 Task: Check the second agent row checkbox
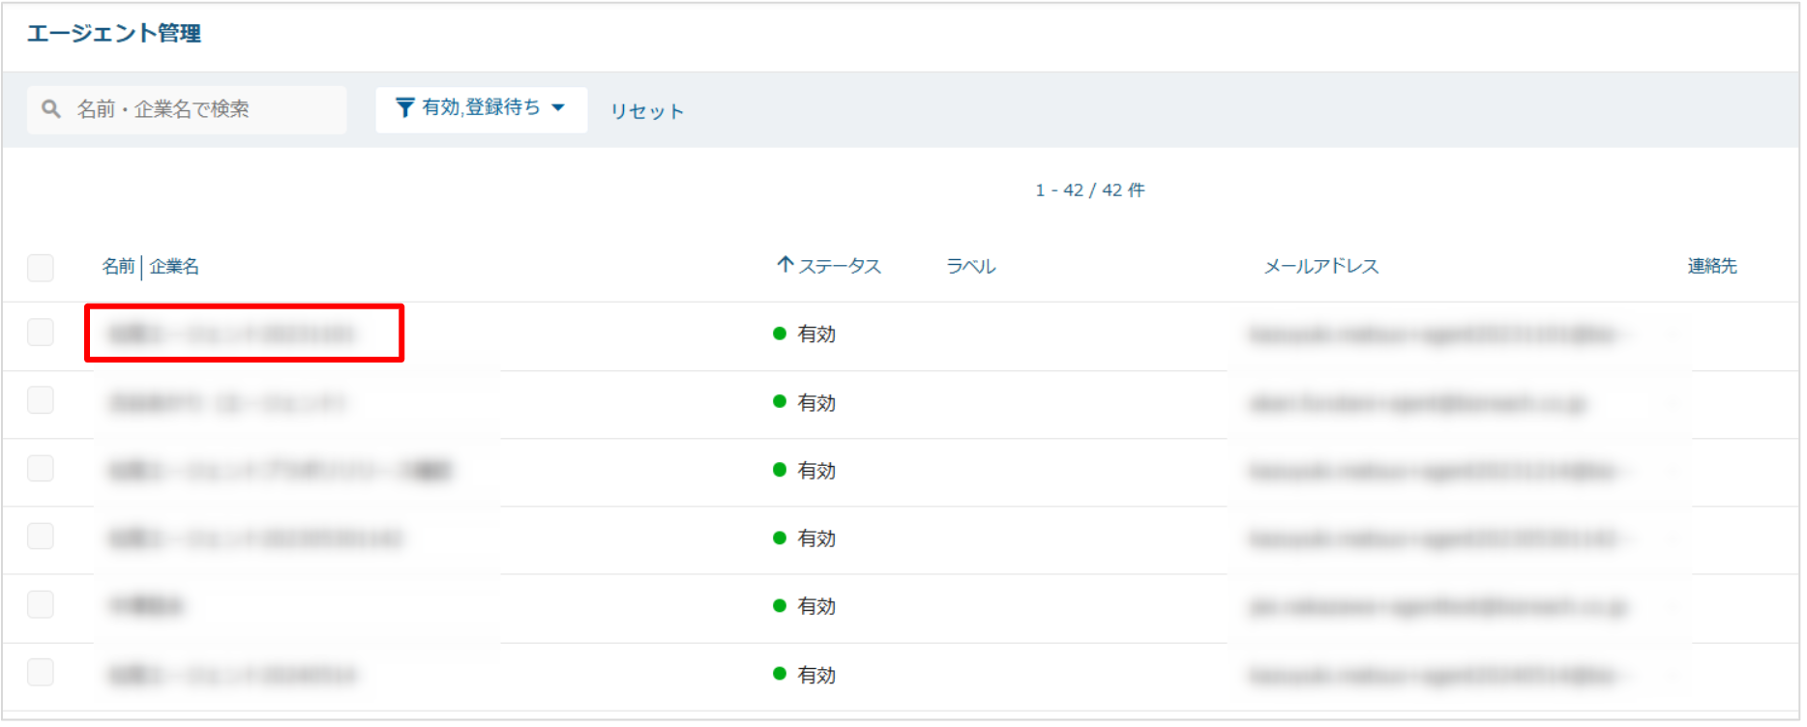point(41,400)
